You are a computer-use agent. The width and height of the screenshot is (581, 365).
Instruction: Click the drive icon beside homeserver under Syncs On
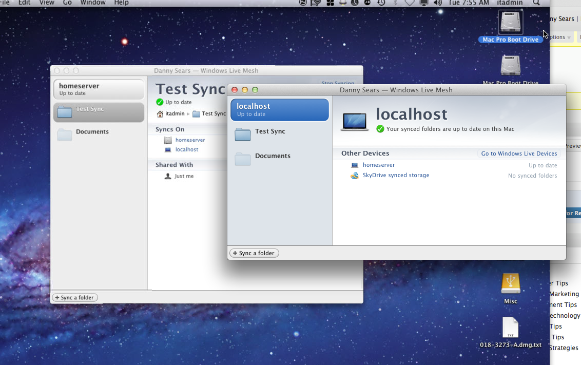[168, 140]
